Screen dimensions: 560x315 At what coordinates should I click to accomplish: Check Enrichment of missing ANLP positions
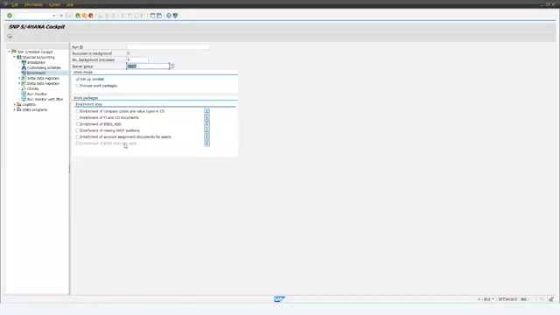point(78,130)
